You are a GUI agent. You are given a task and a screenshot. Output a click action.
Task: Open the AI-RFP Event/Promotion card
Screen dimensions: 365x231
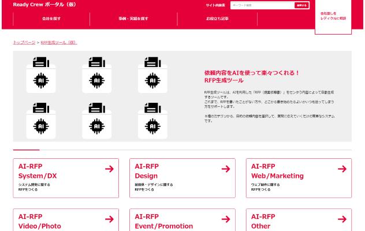click(x=182, y=221)
